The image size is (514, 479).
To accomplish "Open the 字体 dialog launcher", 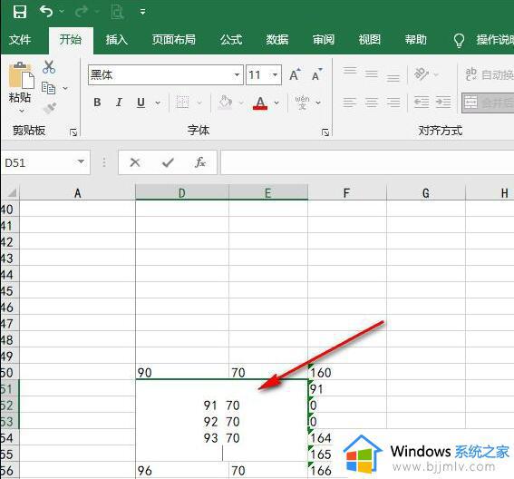I will pos(325,132).
